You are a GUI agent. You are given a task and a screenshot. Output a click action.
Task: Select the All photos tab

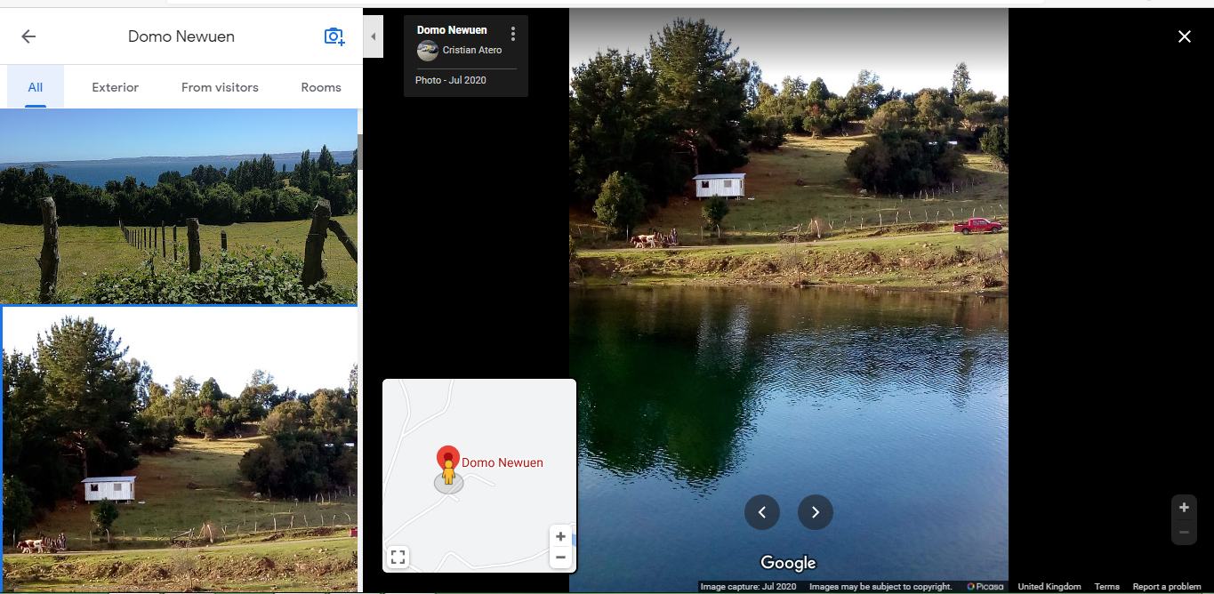pos(36,87)
